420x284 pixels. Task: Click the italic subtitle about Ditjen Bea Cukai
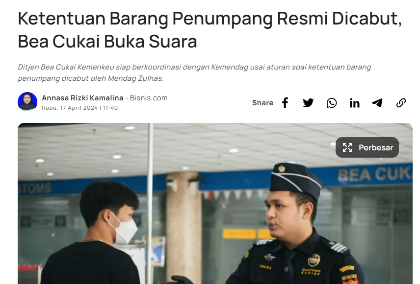pyautogui.click(x=194, y=72)
